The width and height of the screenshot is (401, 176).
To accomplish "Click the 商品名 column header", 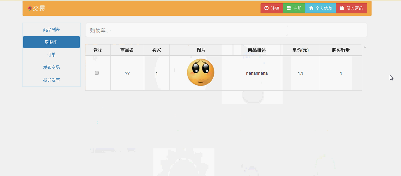I will coord(127,50).
